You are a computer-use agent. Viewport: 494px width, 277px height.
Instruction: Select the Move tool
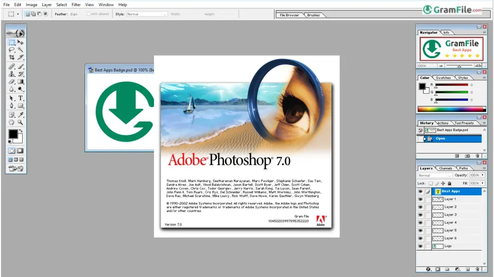coord(20,42)
